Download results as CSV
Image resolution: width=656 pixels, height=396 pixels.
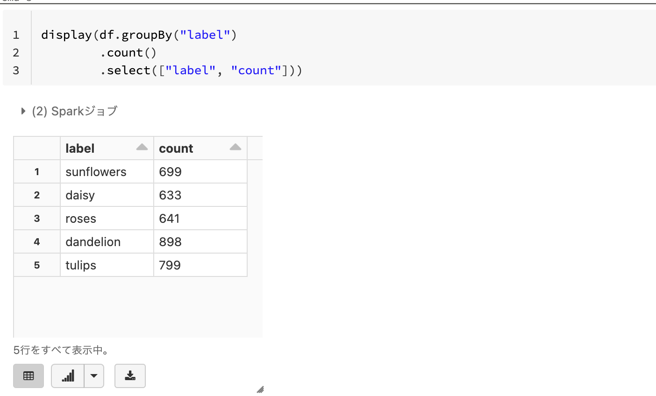pyautogui.click(x=130, y=376)
